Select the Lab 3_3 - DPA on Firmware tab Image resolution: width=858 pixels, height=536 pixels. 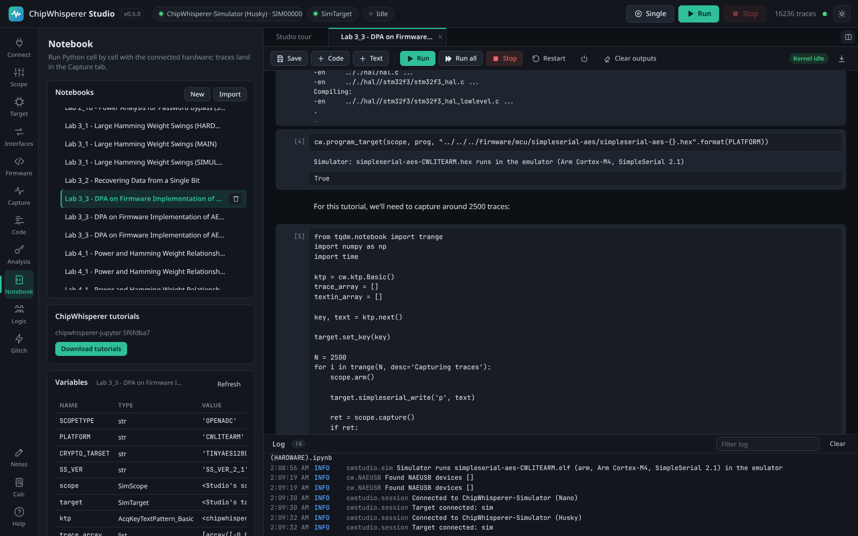pos(386,37)
